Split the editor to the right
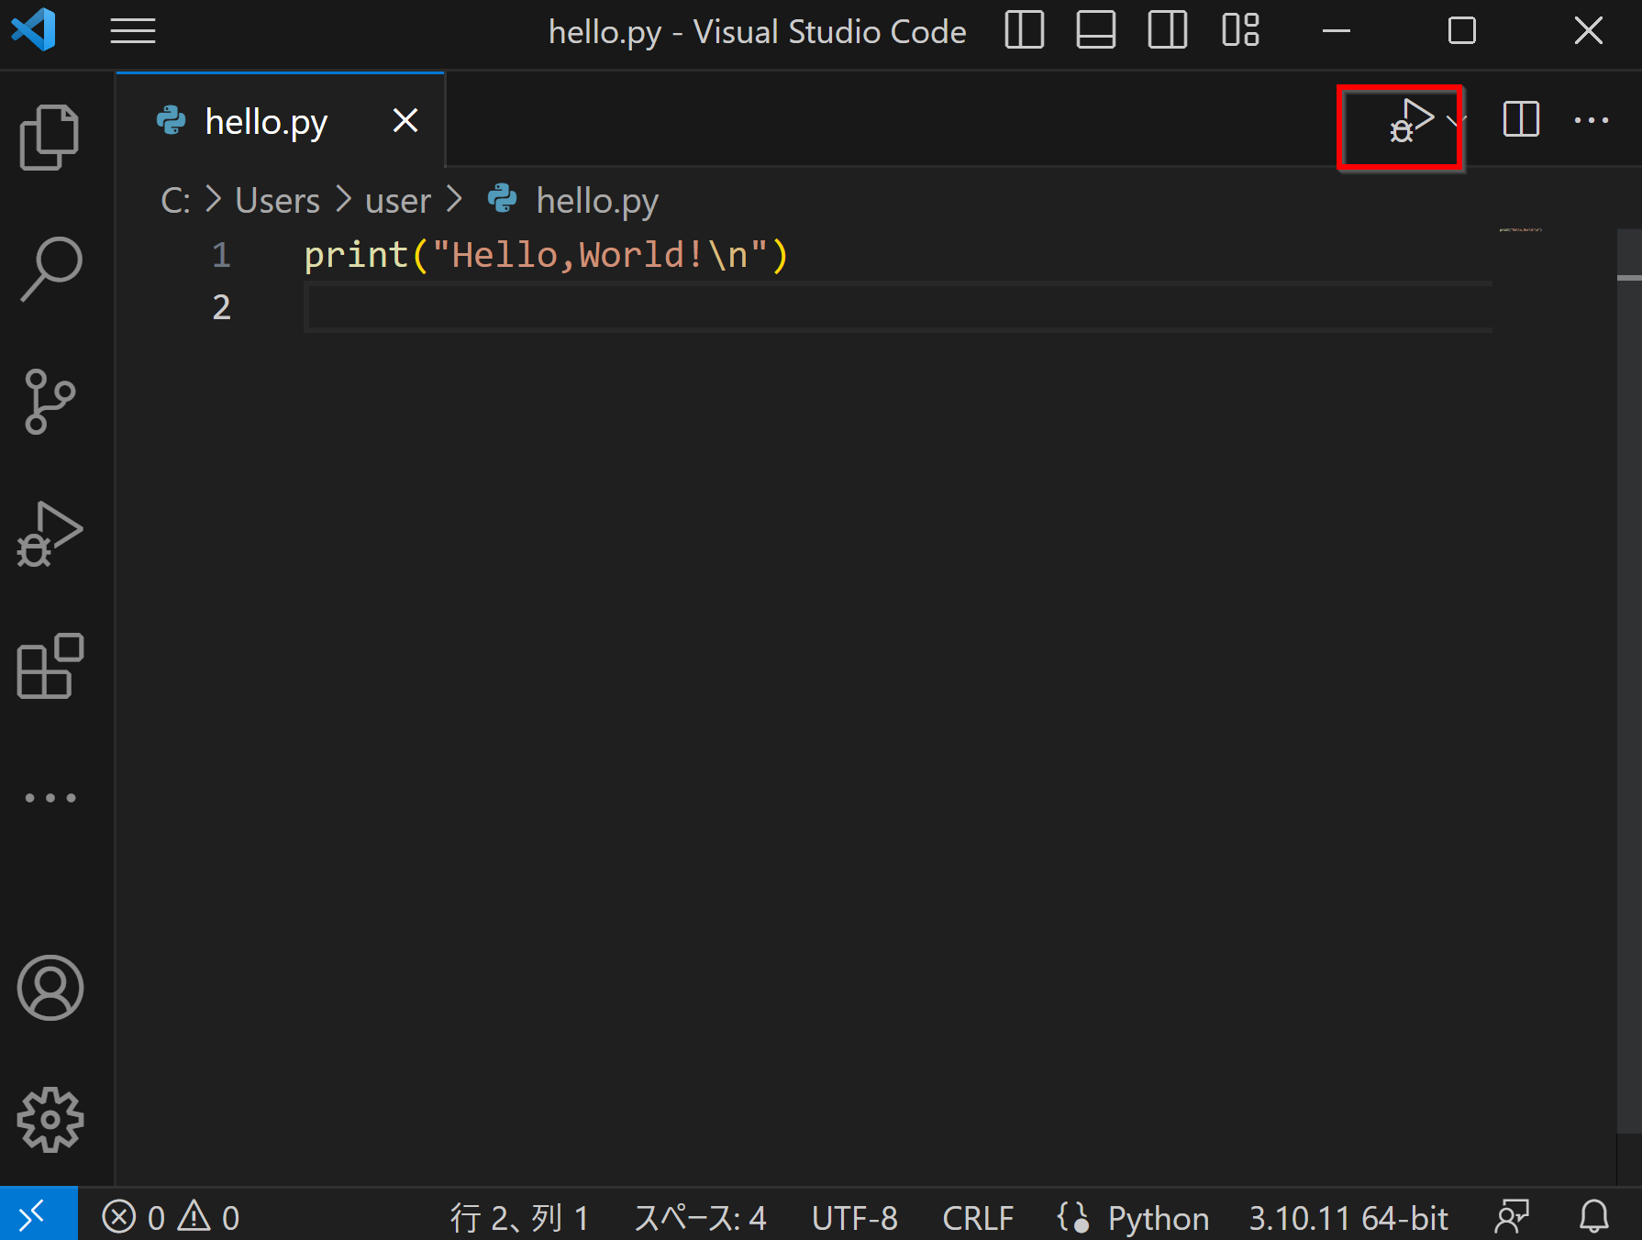The width and height of the screenshot is (1642, 1240). pos(1521,119)
